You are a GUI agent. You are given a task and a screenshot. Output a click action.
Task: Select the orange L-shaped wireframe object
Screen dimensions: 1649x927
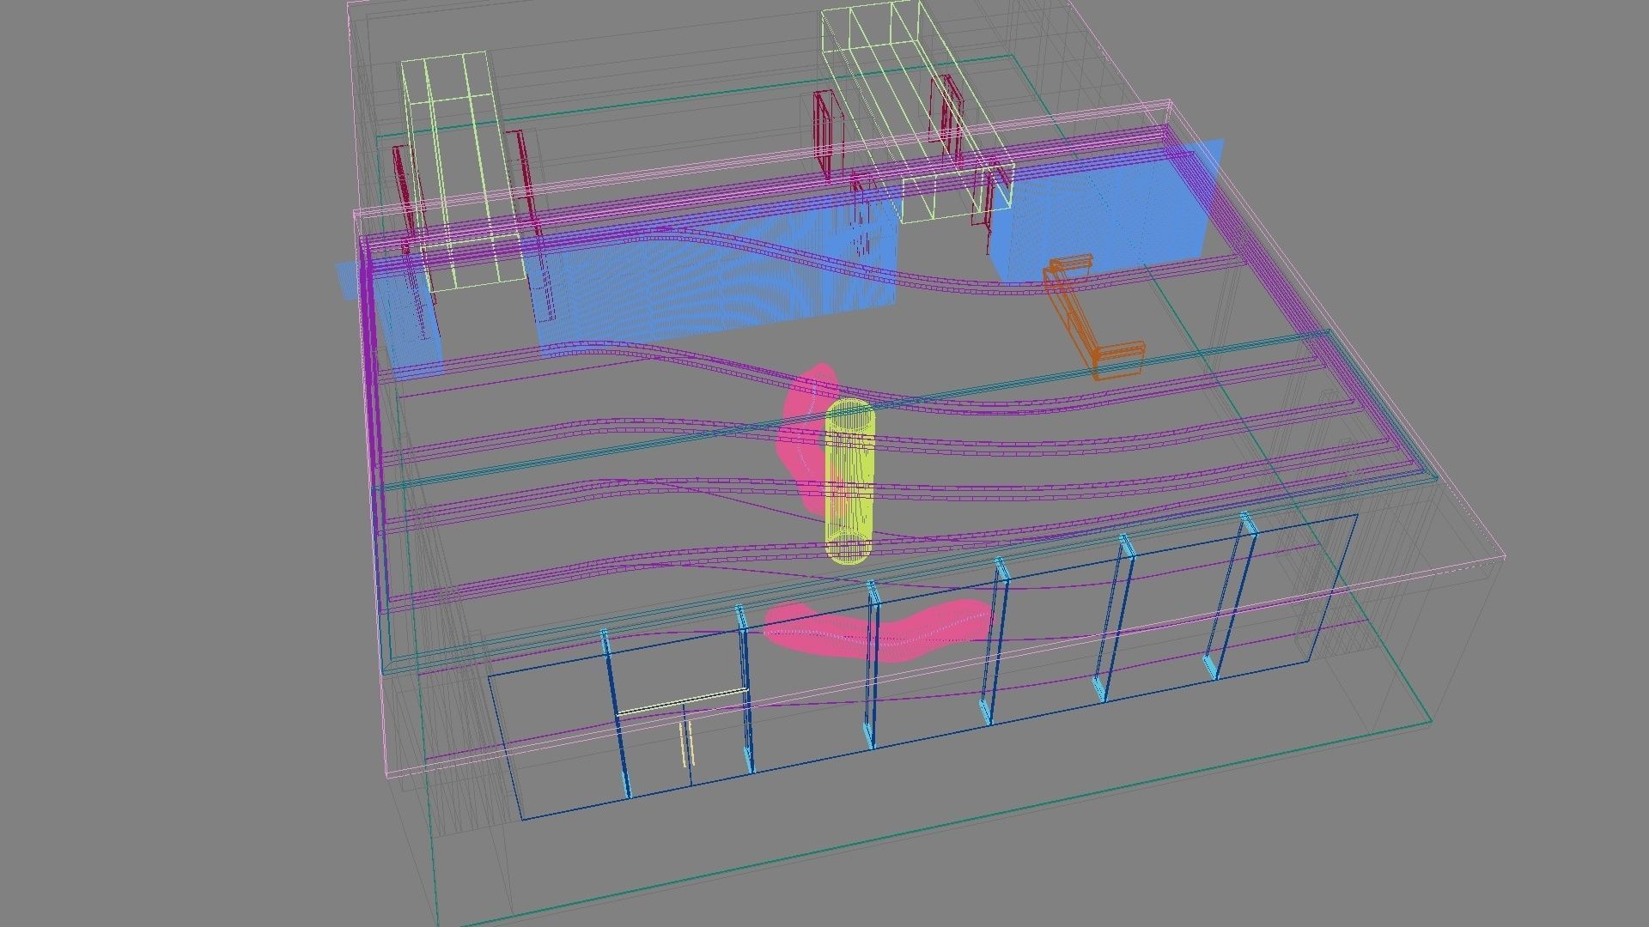(1092, 316)
